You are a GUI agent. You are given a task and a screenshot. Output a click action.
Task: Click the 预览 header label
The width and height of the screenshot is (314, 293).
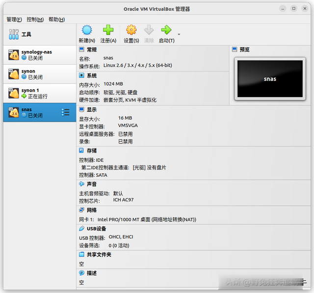tap(244, 49)
